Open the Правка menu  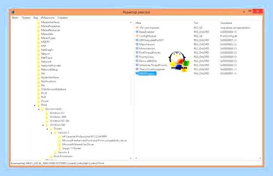[x=26, y=18]
